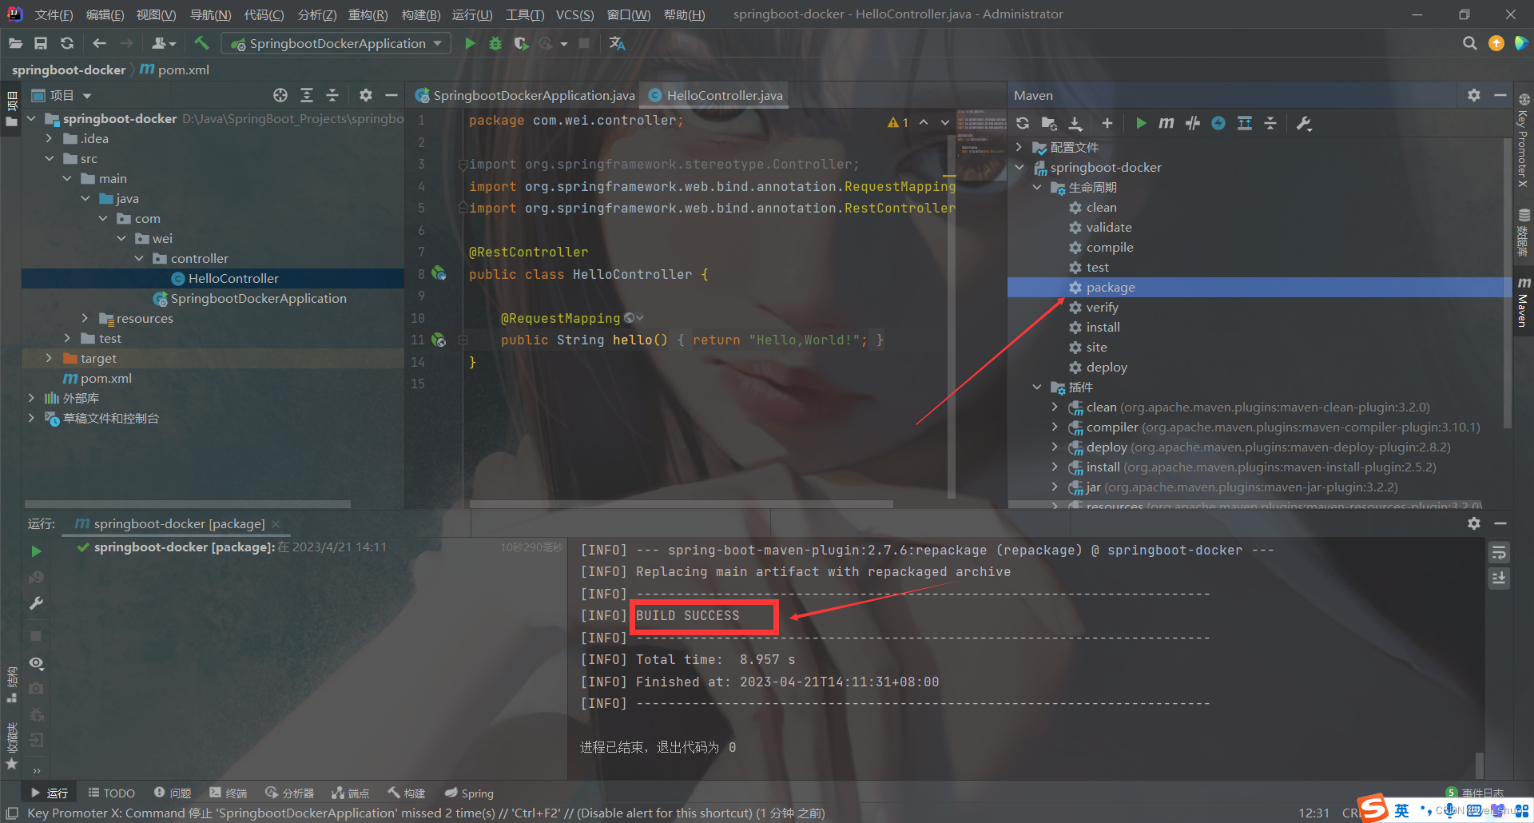Click the Translate icon in main toolbar

(617, 43)
